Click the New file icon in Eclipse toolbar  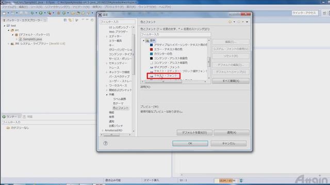click(4, 13)
